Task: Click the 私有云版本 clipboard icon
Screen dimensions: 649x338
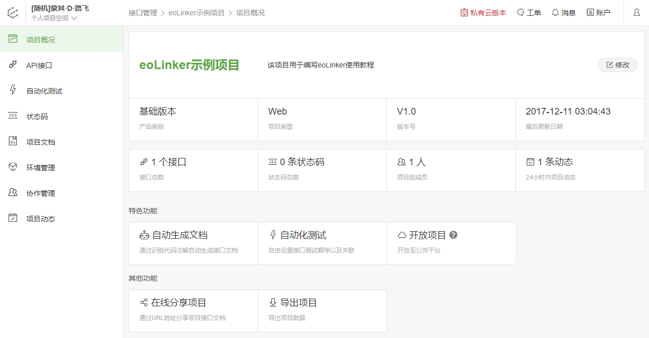Action: (464, 13)
